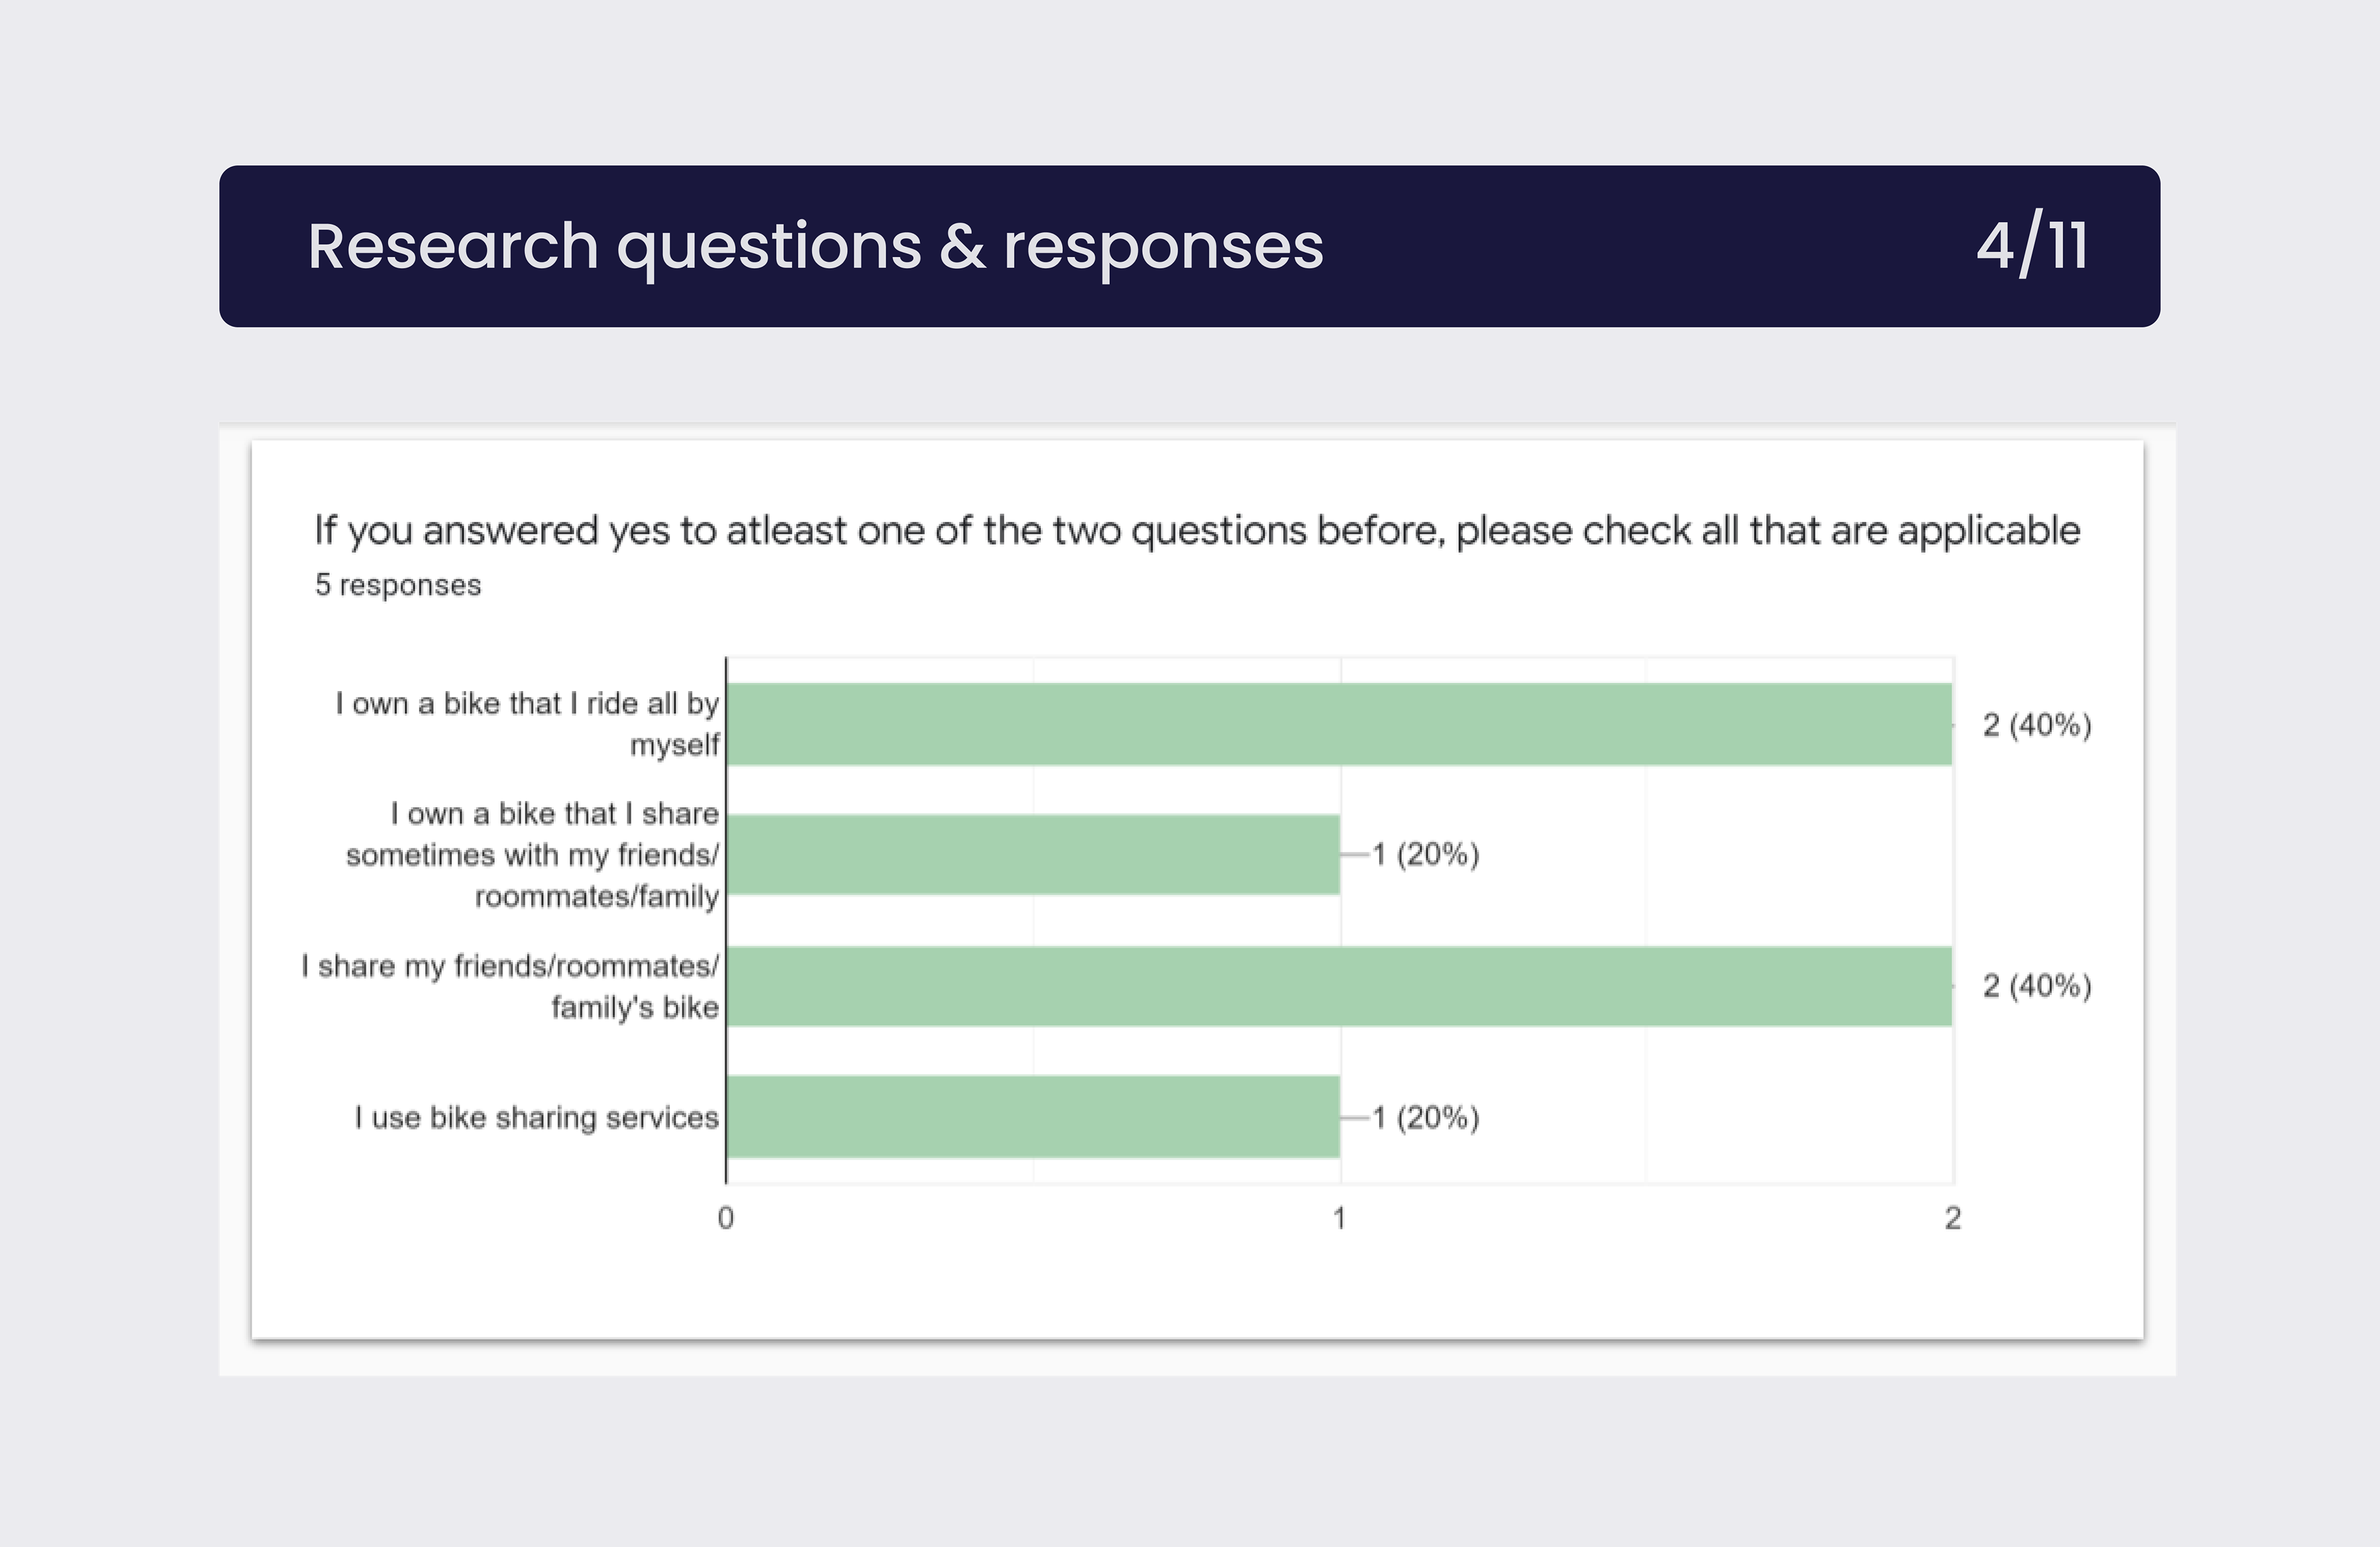Click the x-axis tick label 2
Image resolution: width=2380 pixels, height=1547 pixels.
click(x=1952, y=1218)
